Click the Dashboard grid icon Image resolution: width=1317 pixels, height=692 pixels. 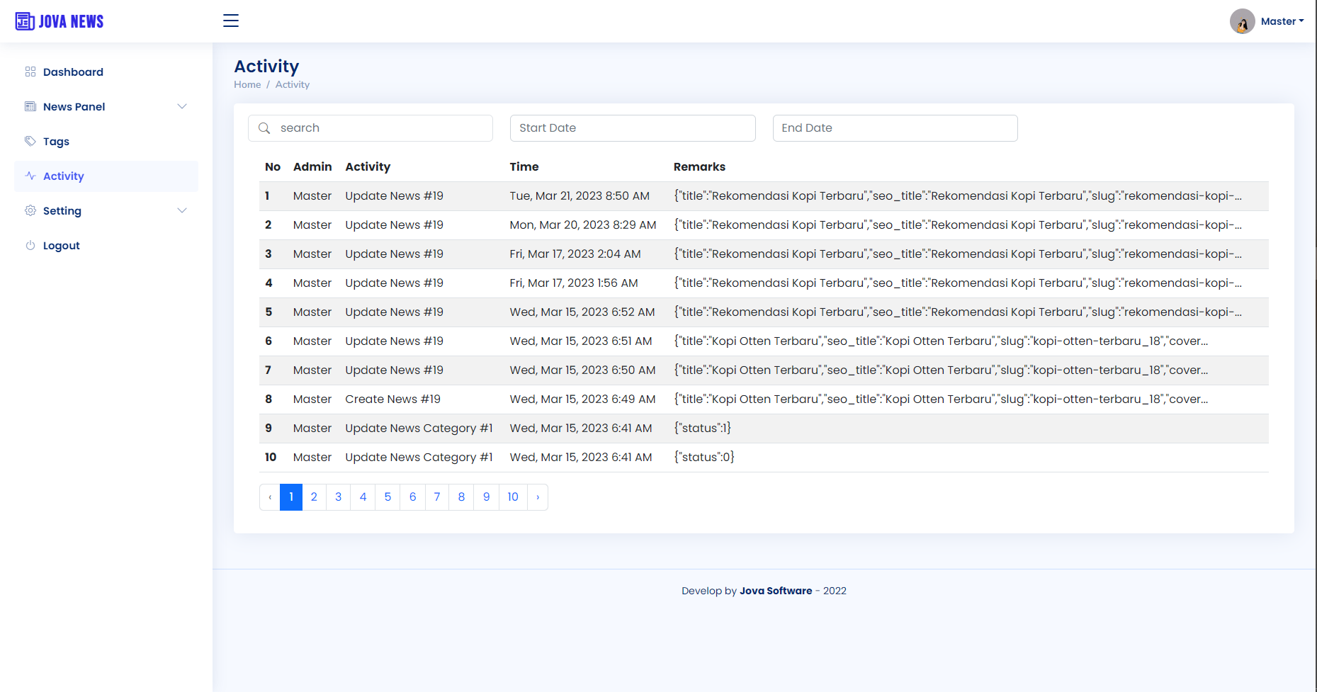click(30, 72)
